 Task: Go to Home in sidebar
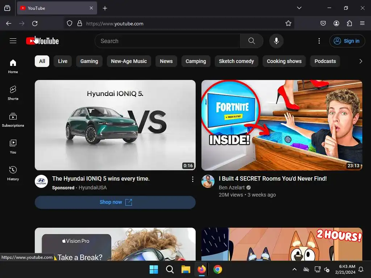(13, 67)
